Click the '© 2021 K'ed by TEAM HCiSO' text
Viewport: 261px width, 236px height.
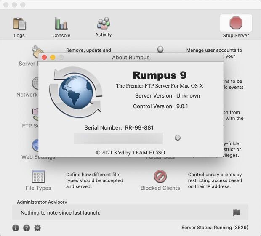tap(130, 153)
